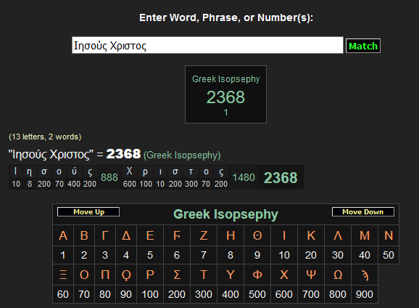Image resolution: width=419 pixels, height=308 pixels.
Task: Select letter Ξ in the cipher chart
Action: pyautogui.click(x=63, y=275)
